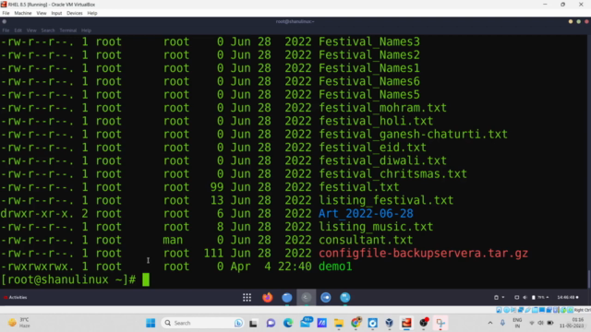Click festival_ganesh-chaturti.txt in the listing
591x332 pixels.
(x=413, y=135)
